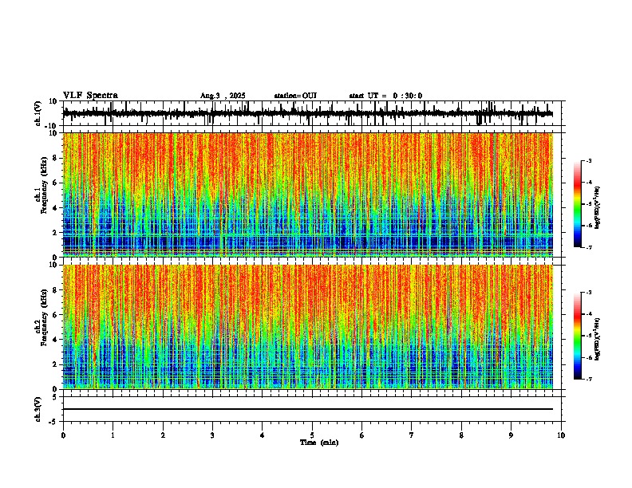Click the time axis tick label "7"
This screenshot has width=632, height=488.
(412, 435)
